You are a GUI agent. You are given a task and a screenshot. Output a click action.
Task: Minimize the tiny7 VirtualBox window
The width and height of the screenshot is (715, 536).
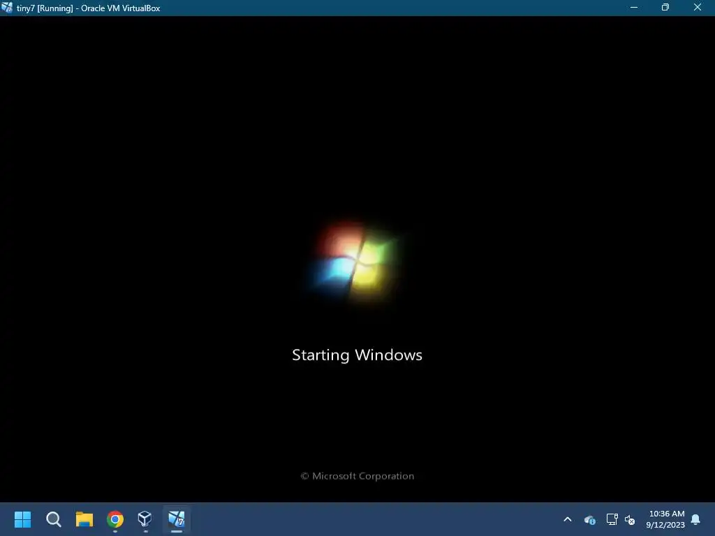tap(634, 8)
